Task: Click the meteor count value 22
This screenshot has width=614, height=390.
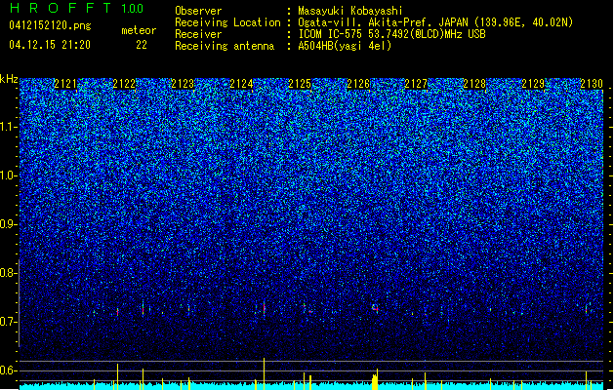Action: point(142,45)
